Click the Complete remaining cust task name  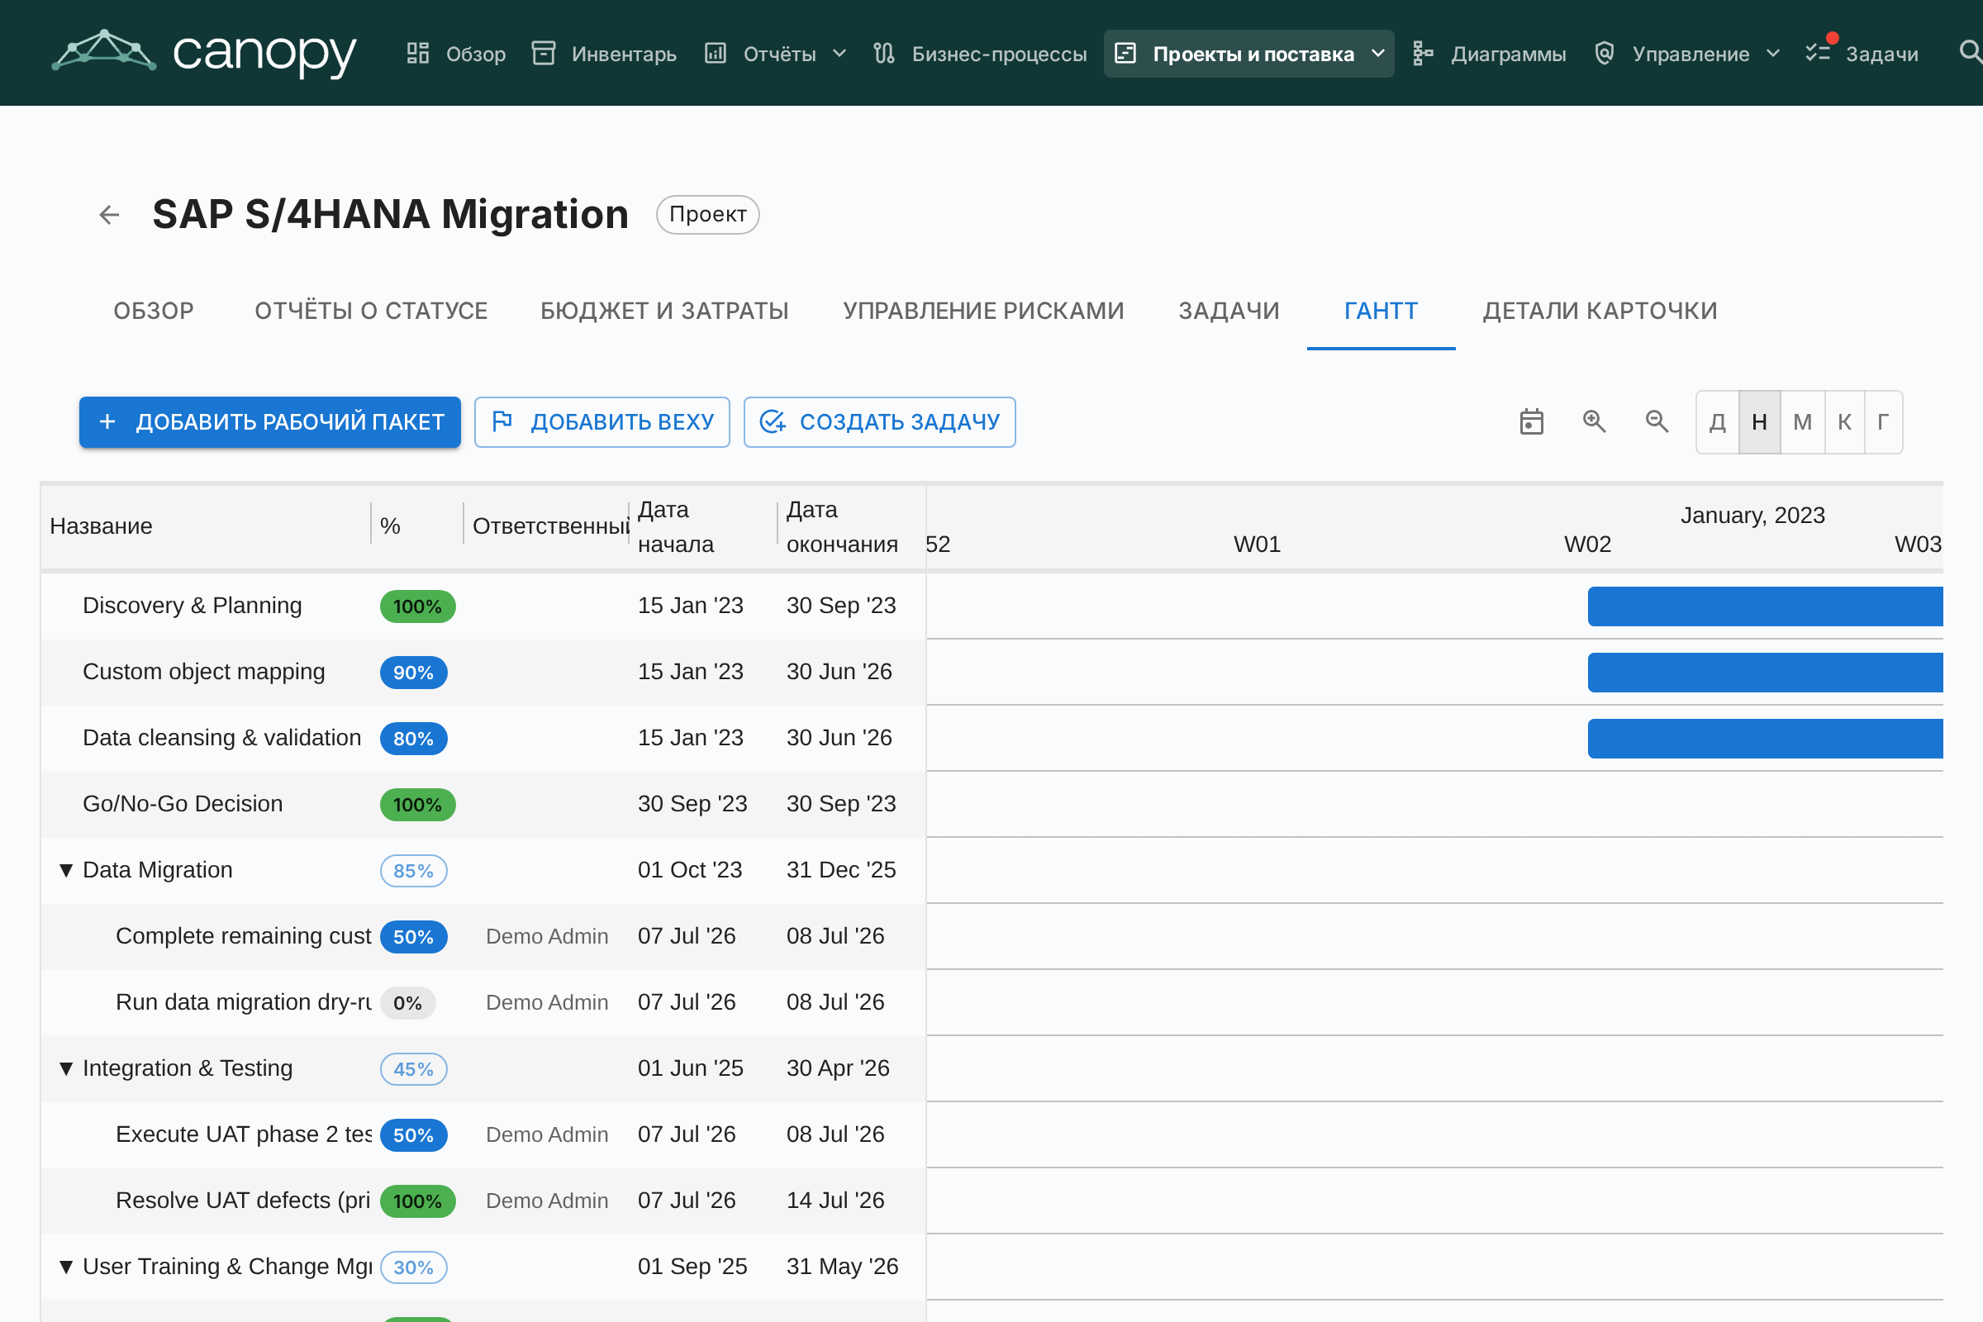pos(244,936)
